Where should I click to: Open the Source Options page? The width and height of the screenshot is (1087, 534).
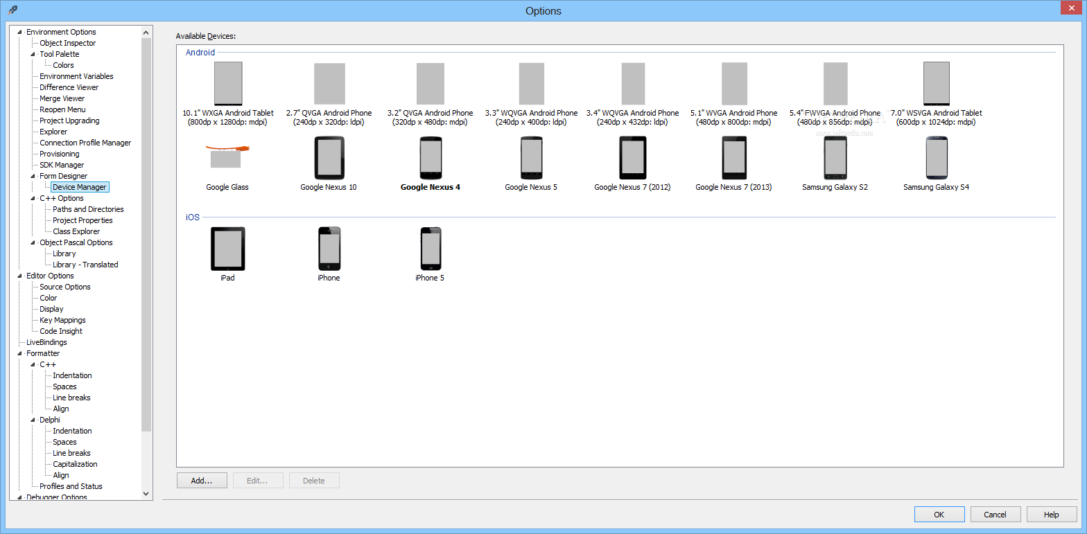[65, 287]
